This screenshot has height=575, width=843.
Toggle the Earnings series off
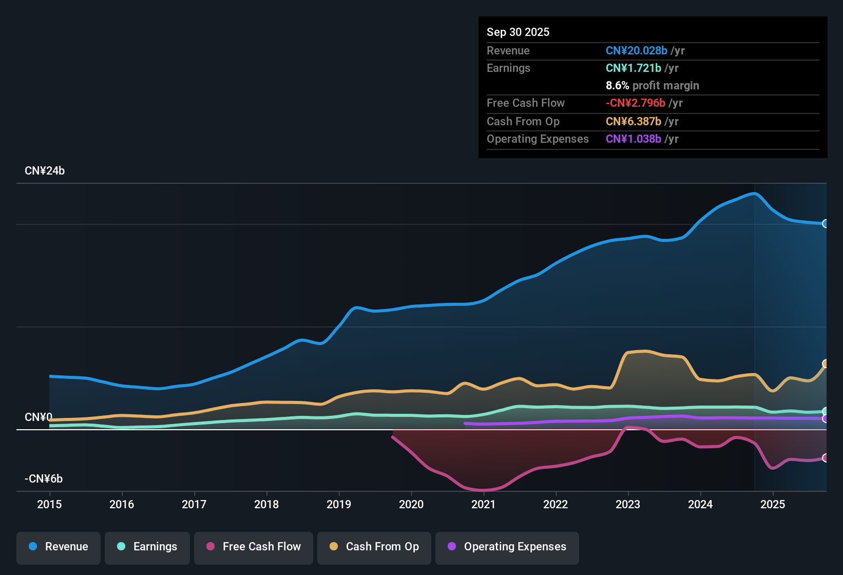147,547
